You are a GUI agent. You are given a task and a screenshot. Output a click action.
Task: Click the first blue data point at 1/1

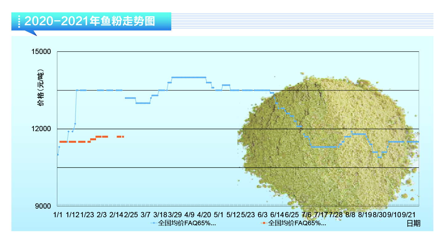pos(58,155)
